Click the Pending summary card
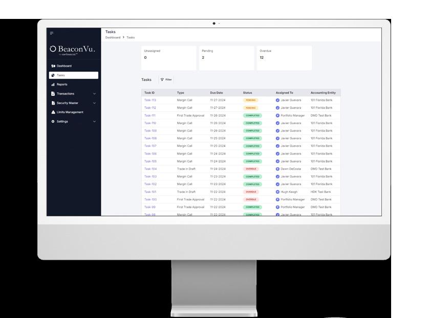429x318 pixels. click(x=227, y=58)
